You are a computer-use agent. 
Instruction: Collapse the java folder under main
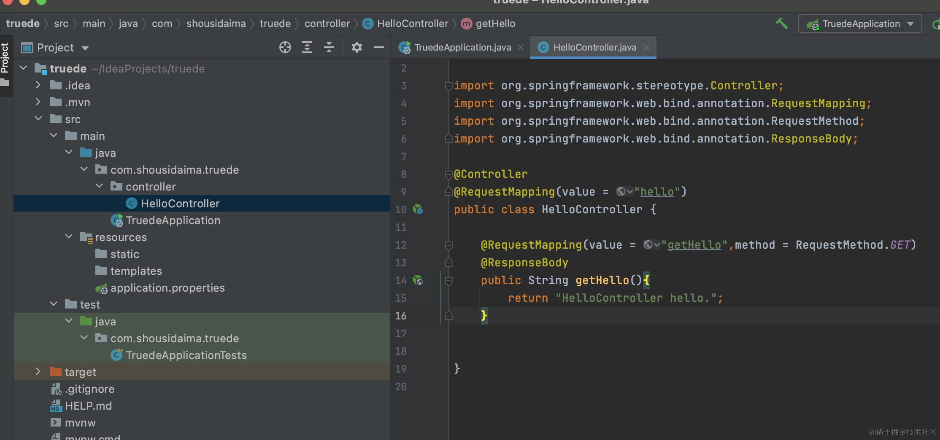(69, 153)
